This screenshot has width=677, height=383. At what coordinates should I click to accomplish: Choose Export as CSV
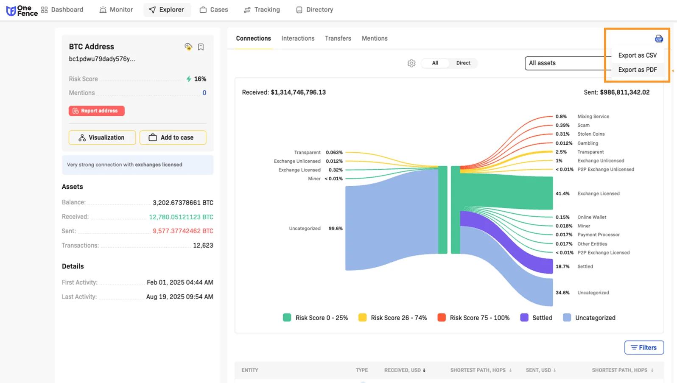(x=637, y=55)
